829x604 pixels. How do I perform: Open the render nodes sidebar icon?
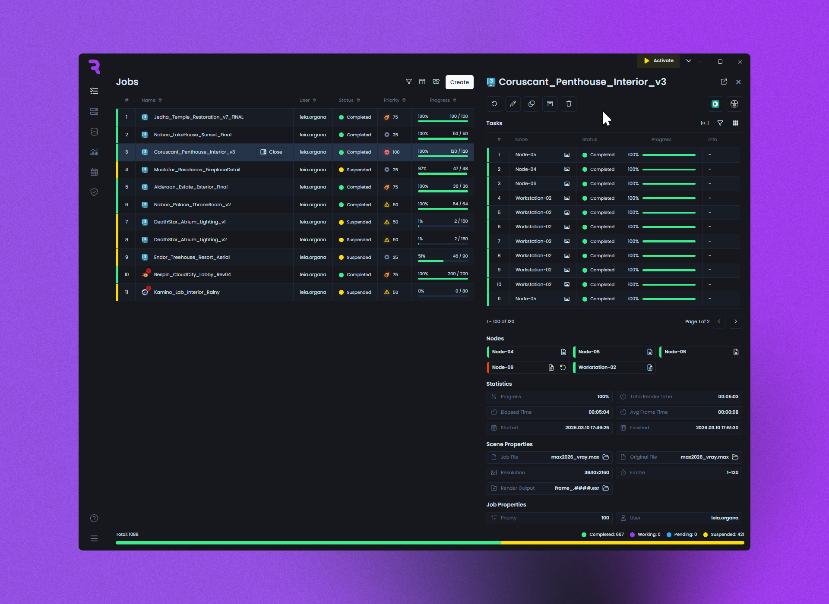pyautogui.click(x=94, y=111)
